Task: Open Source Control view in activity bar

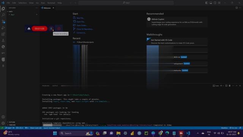Action: point(3,22)
